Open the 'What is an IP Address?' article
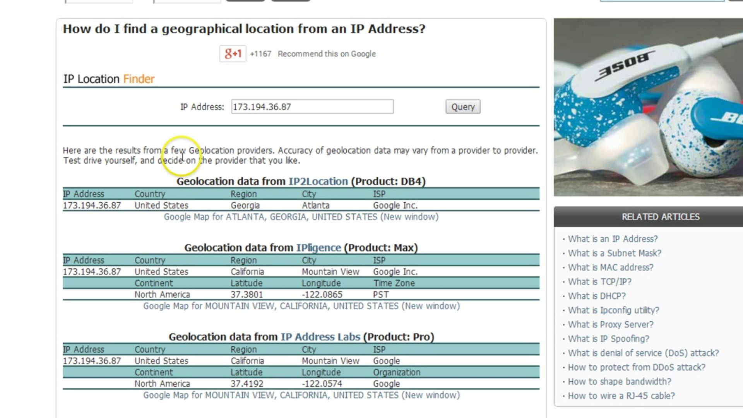 pyautogui.click(x=613, y=239)
